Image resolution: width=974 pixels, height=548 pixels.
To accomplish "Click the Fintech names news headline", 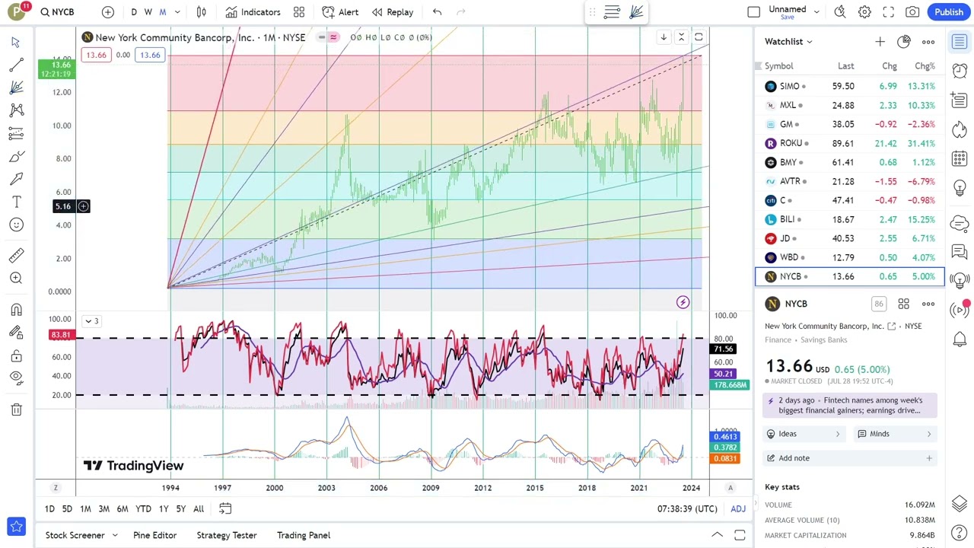I will (x=850, y=406).
